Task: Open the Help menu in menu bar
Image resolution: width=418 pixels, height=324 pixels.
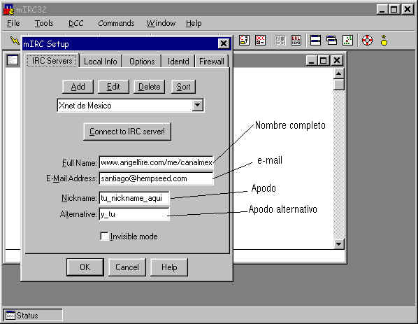Action: (x=194, y=24)
